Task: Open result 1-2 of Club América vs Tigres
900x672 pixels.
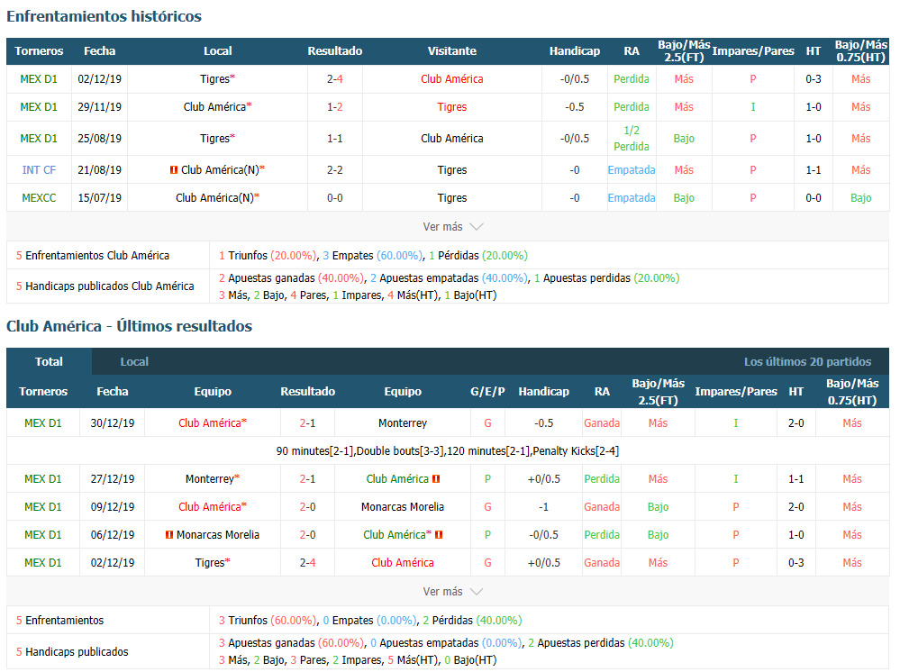Action: [334, 106]
